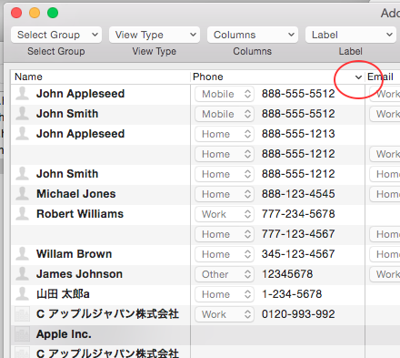400x358 pixels.
Task: Click the Phone column header chevron
Action: pyautogui.click(x=358, y=77)
